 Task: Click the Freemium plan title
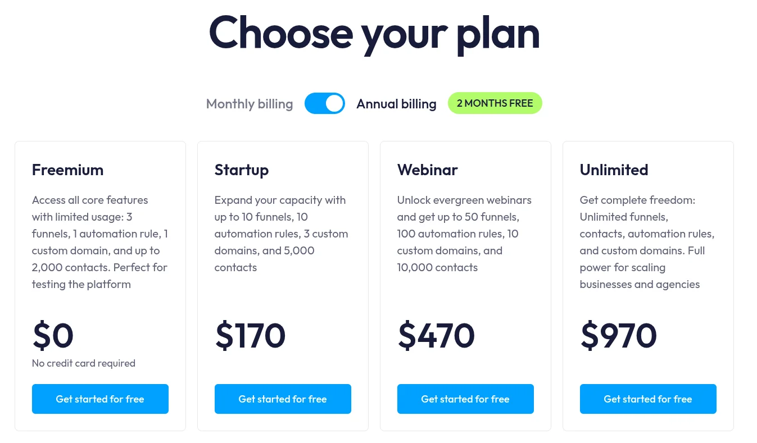pyautogui.click(x=67, y=170)
